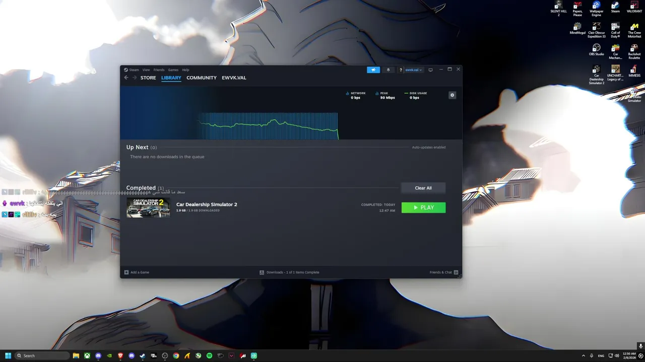The width and height of the screenshot is (645, 362).
Task: Open Steam from the taskbar
Action: 143,355
